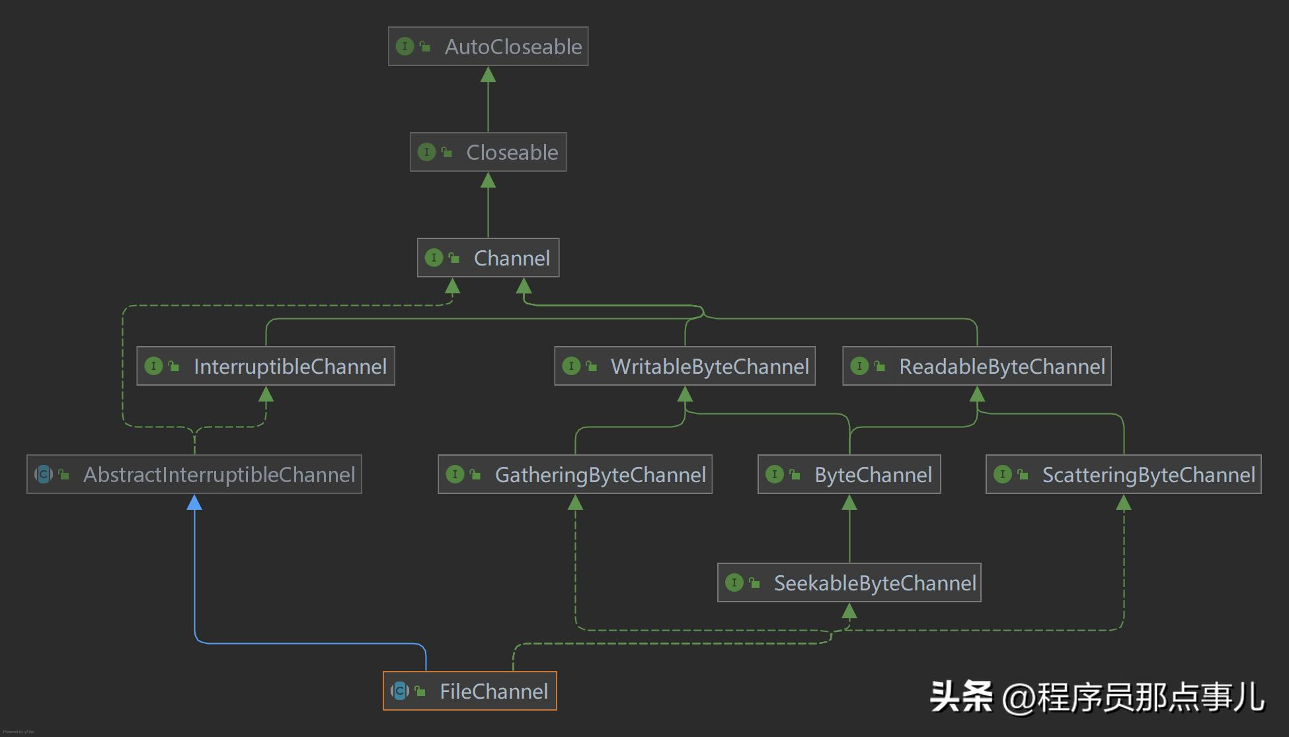Click the green interface icon of Channel

(434, 258)
